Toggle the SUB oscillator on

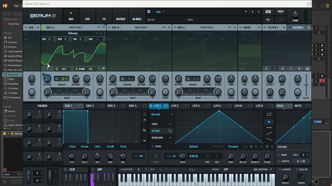coord(26,27)
